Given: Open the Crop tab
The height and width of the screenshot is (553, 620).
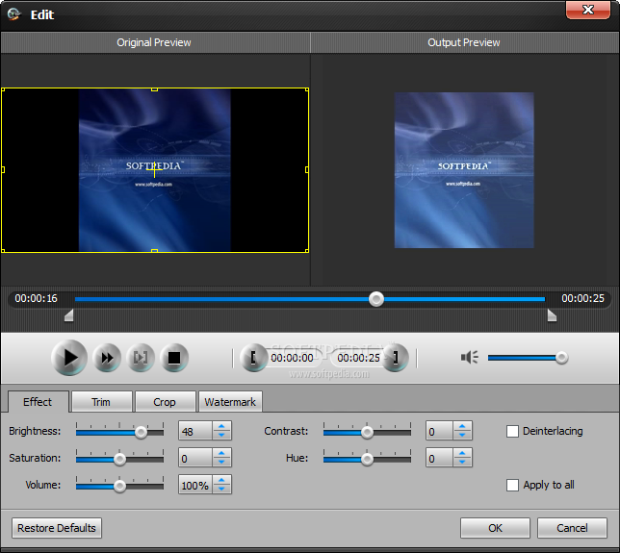Looking at the screenshot, I should pyautogui.click(x=165, y=402).
